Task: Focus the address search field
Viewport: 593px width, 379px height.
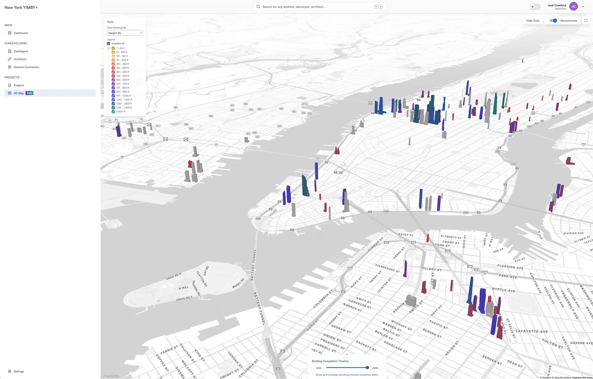Action: tap(319, 7)
